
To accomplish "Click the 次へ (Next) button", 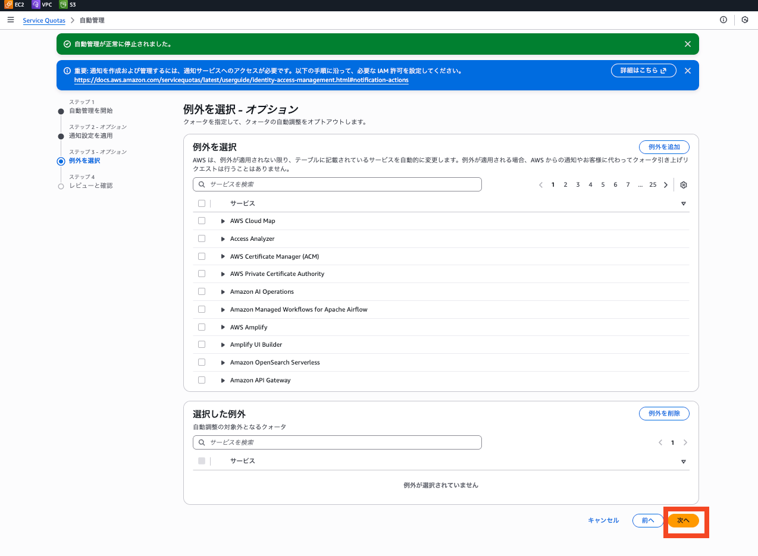I will coord(683,520).
